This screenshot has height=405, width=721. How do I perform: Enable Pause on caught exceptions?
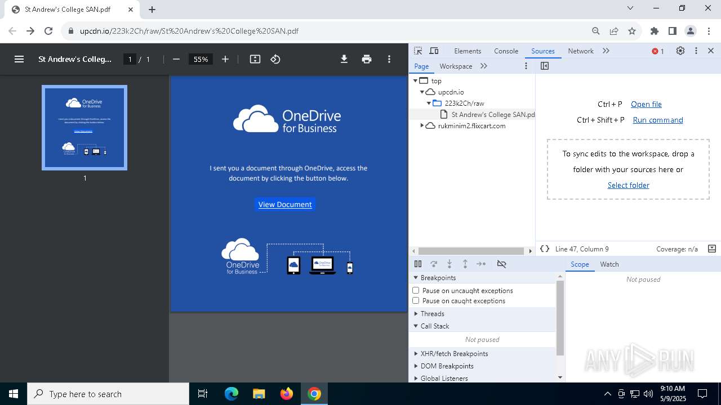(x=416, y=300)
